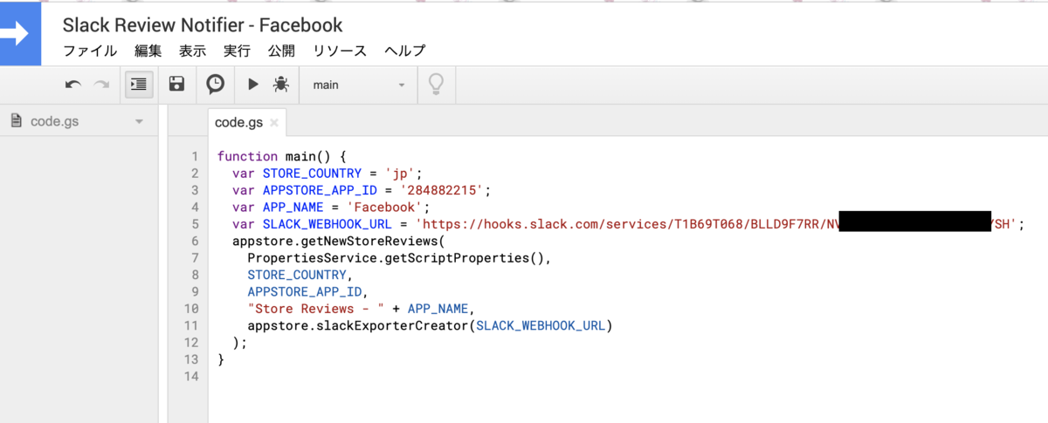Expand the code.gs sidebar dropdown arrow
The width and height of the screenshot is (1048, 423).
point(139,122)
